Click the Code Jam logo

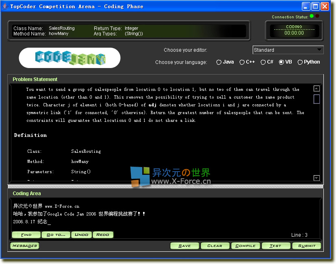tap(69, 58)
